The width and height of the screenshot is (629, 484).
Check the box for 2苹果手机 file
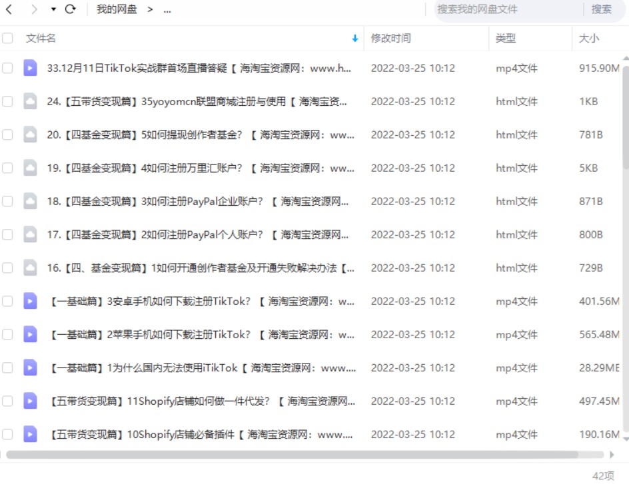7,334
